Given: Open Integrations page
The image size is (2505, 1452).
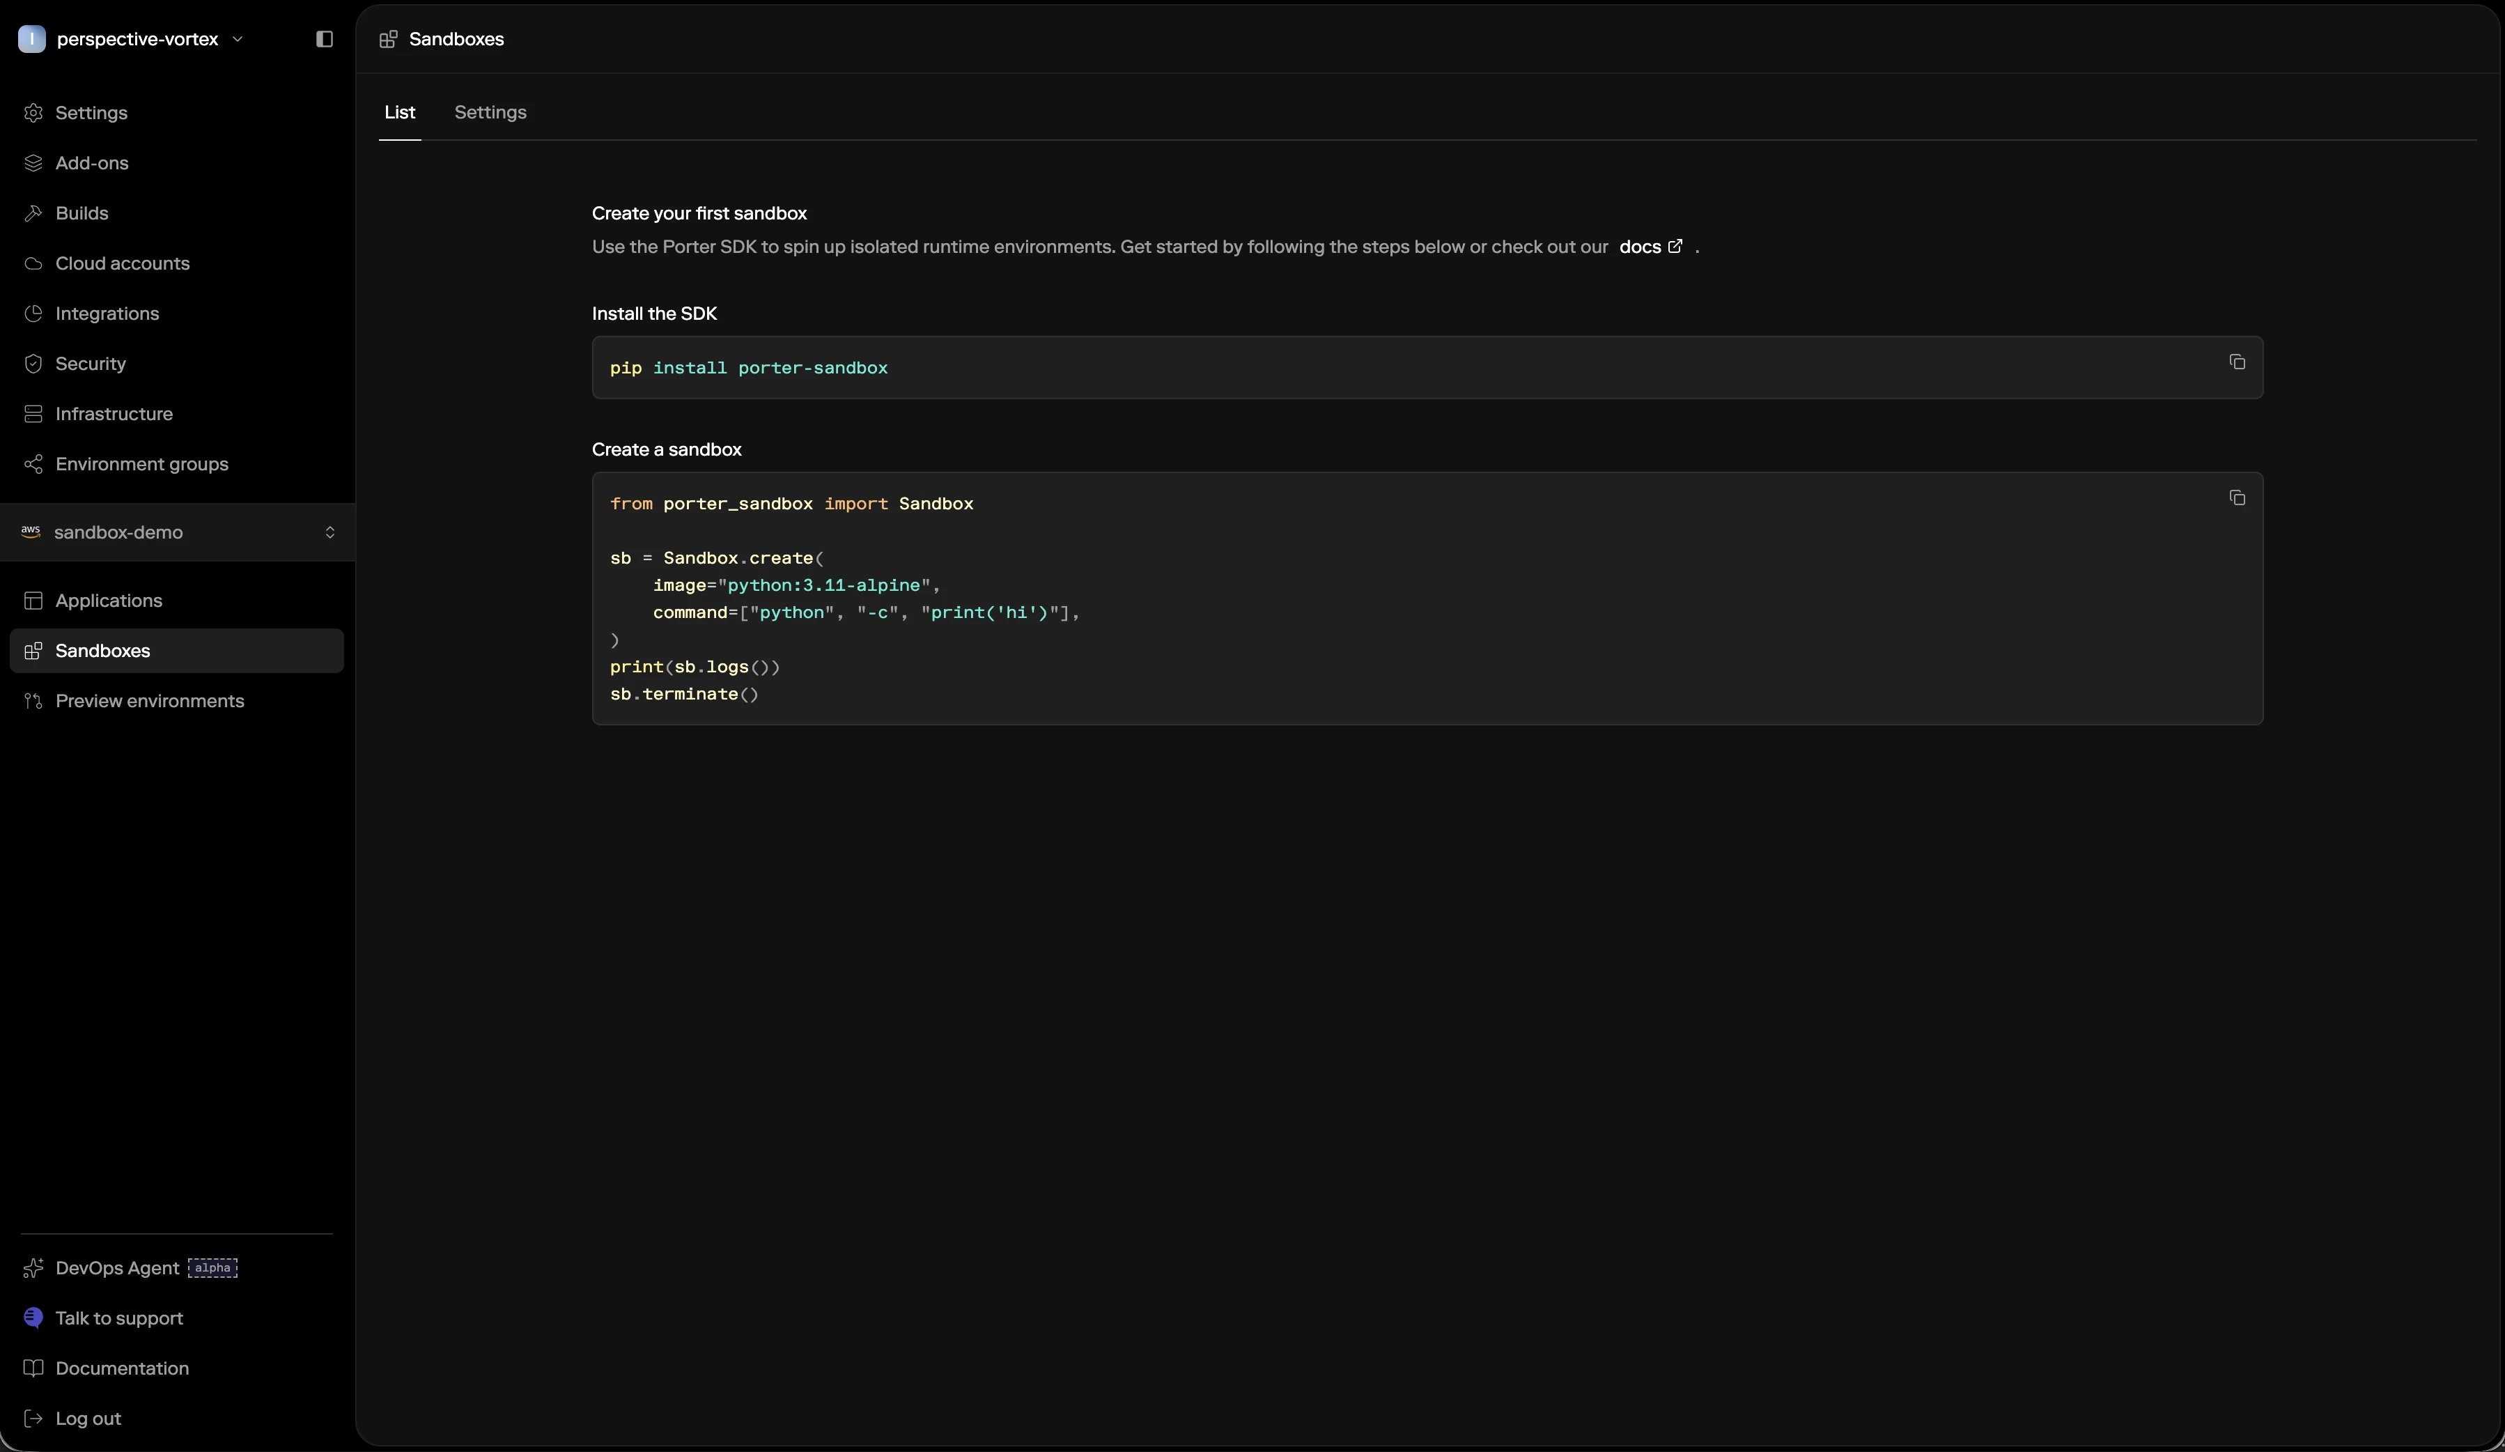Looking at the screenshot, I should click(177, 314).
